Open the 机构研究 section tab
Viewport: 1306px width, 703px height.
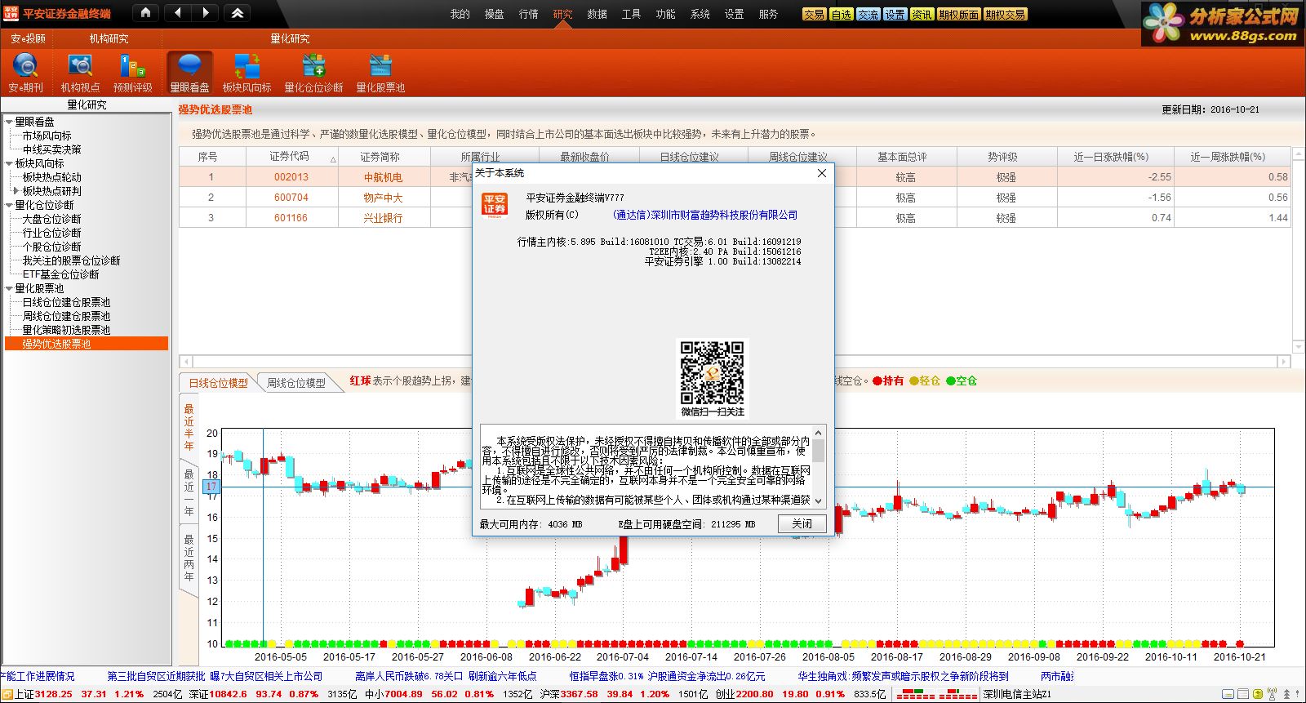pyautogui.click(x=109, y=38)
